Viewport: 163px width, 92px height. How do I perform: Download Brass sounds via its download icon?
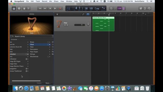[48, 42]
